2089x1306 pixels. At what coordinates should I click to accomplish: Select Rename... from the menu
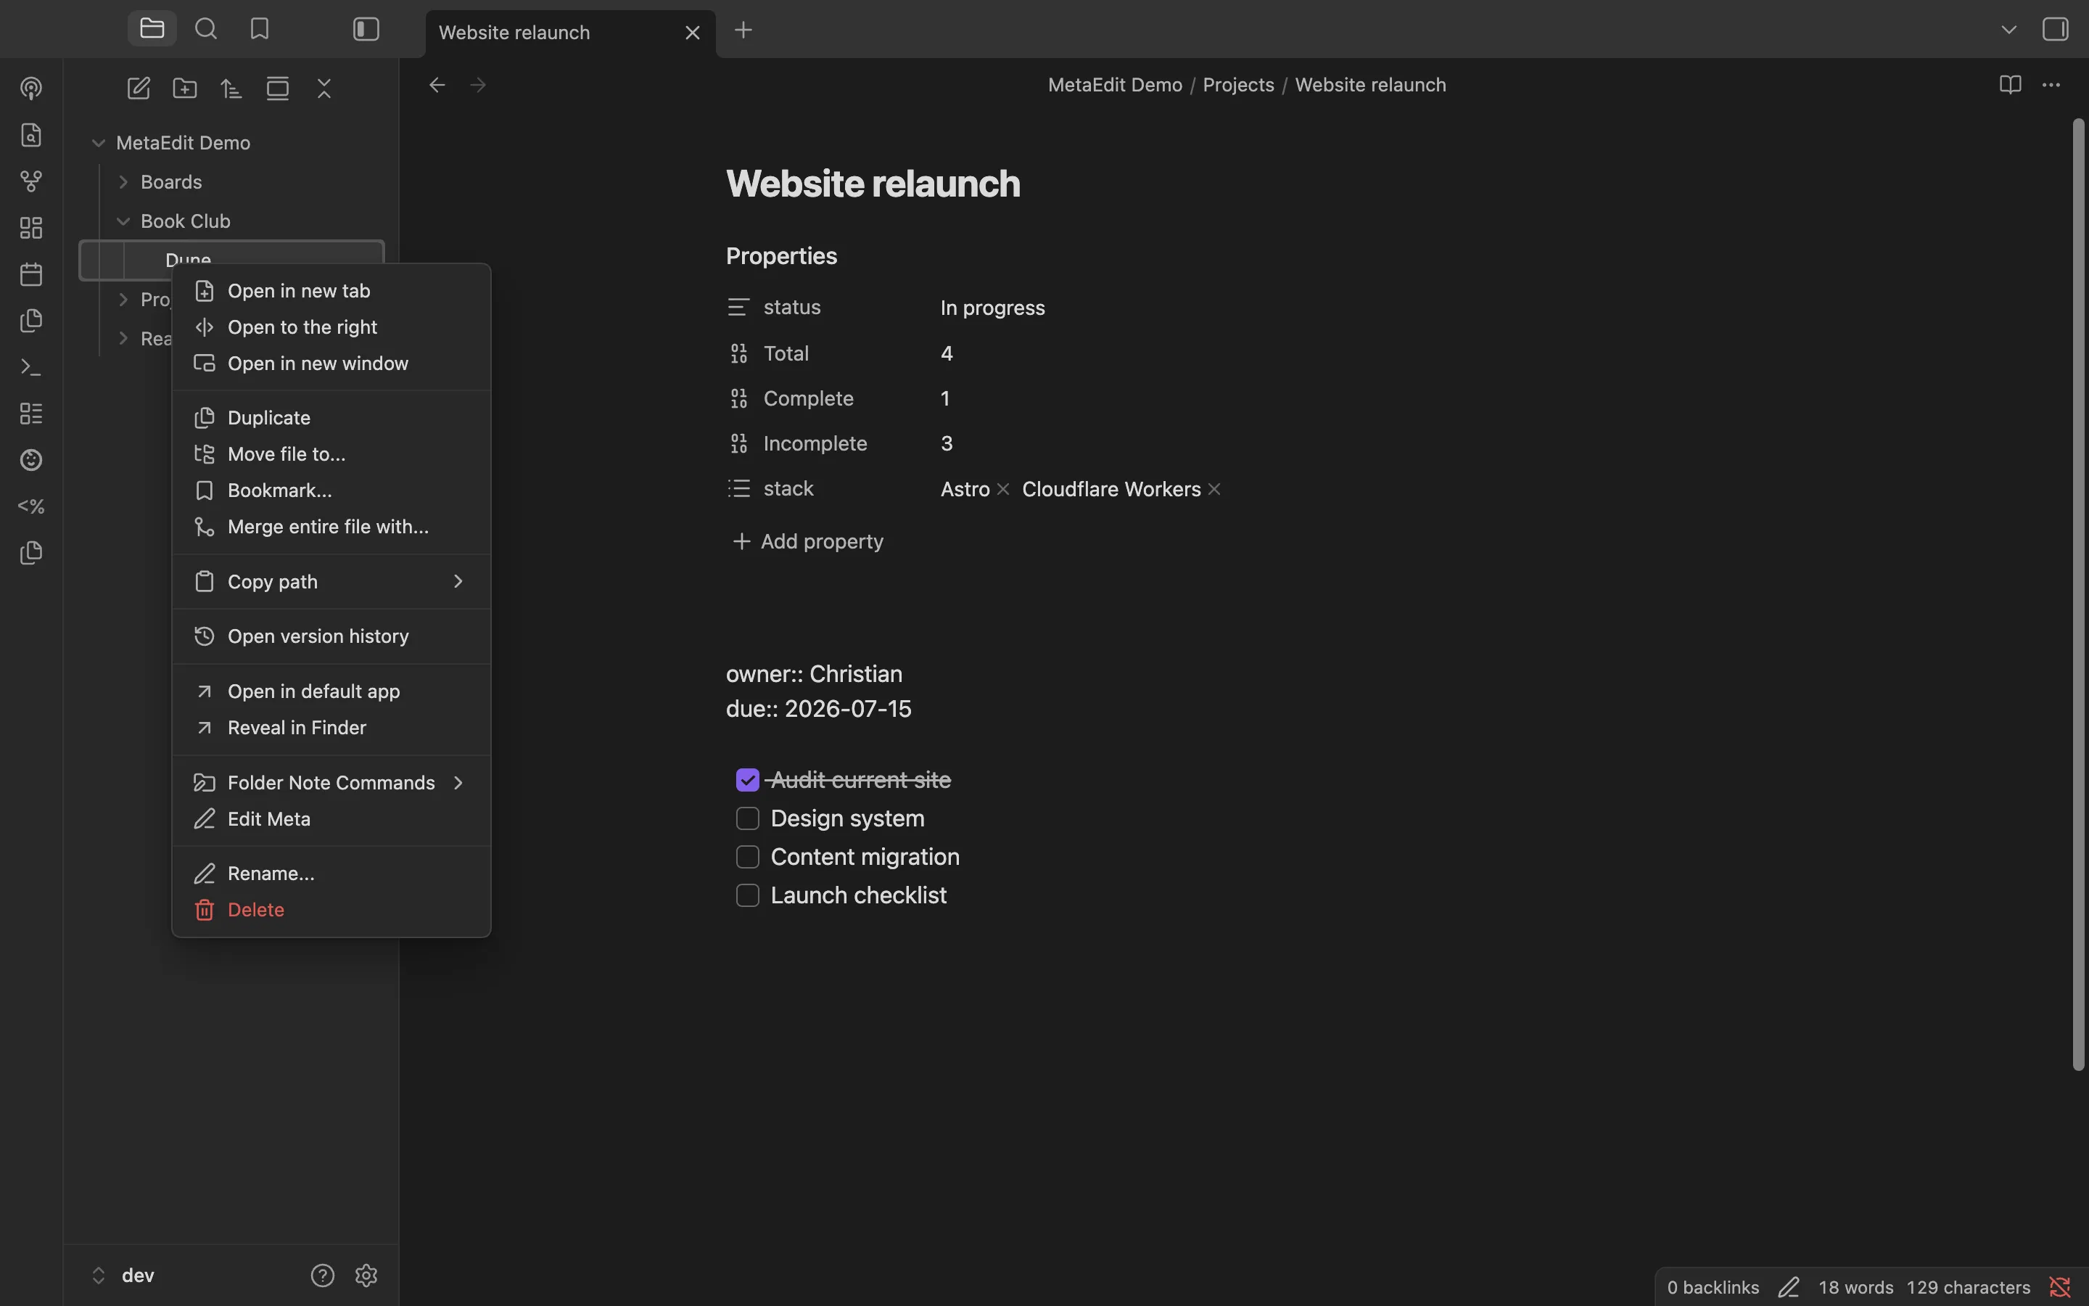pyautogui.click(x=331, y=874)
